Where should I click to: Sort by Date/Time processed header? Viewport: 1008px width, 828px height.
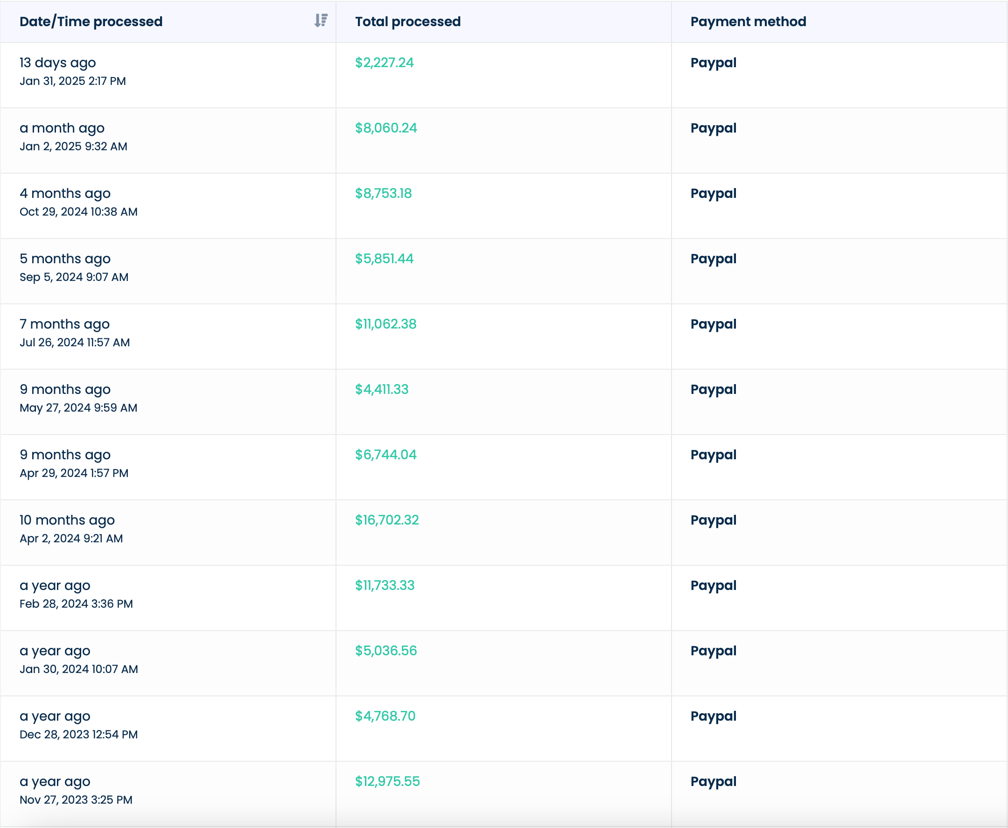click(91, 21)
